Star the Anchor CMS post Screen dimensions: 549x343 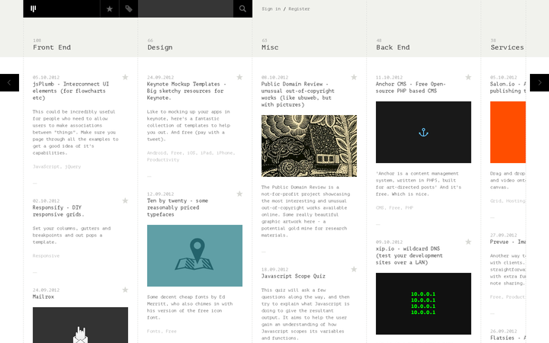click(468, 77)
